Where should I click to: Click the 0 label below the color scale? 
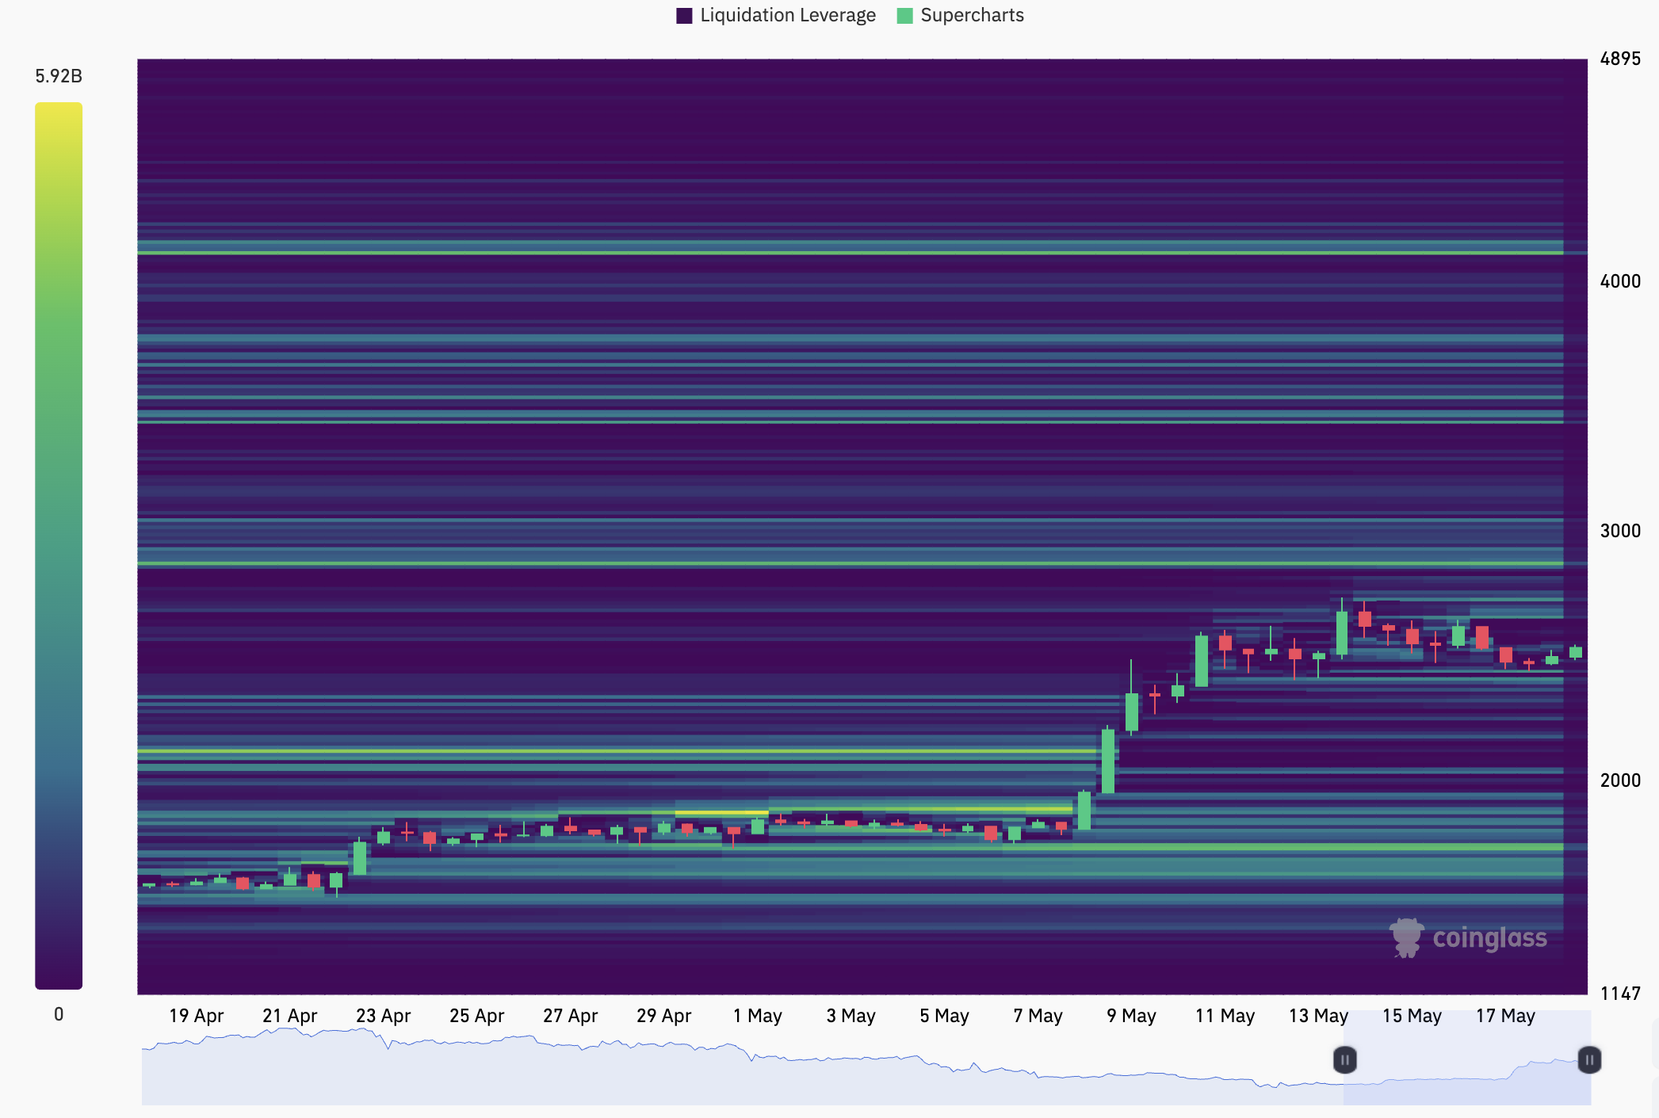coord(58,1015)
